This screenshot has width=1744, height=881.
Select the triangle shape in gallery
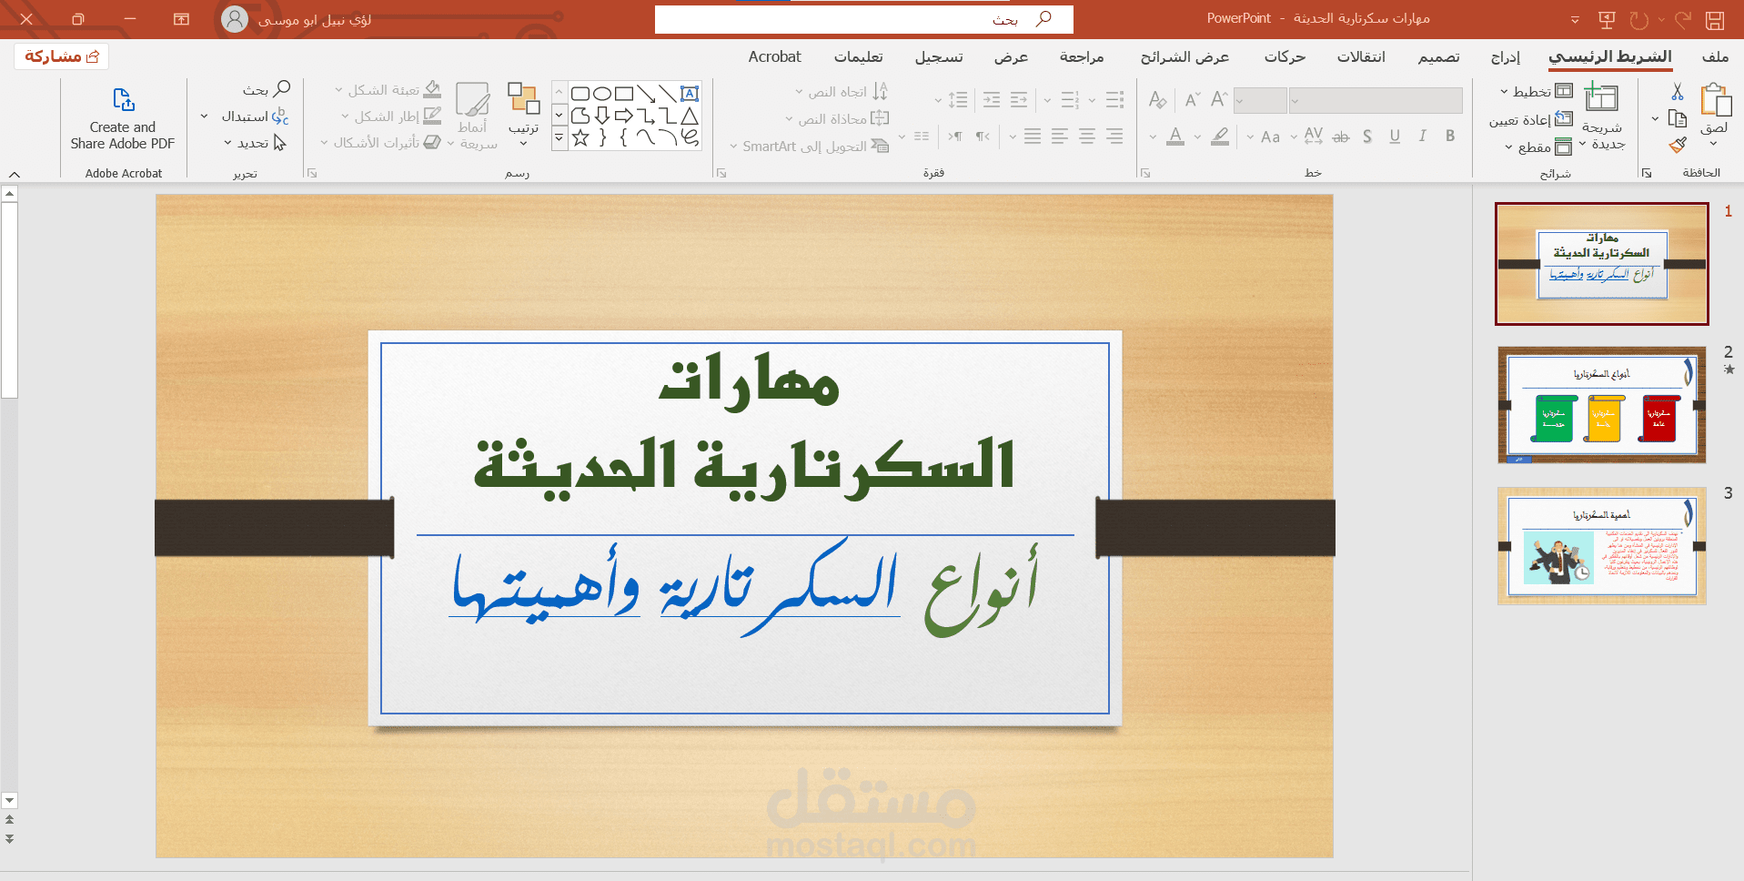(691, 116)
